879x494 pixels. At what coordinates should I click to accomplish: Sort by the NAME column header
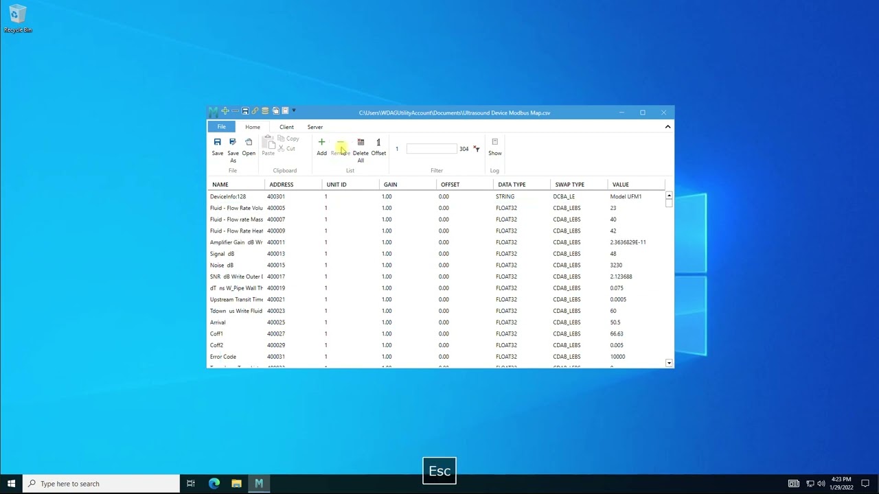(x=236, y=185)
